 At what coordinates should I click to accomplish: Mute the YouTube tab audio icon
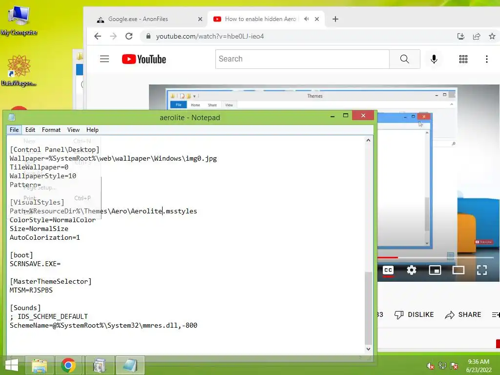(x=307, y=19)
